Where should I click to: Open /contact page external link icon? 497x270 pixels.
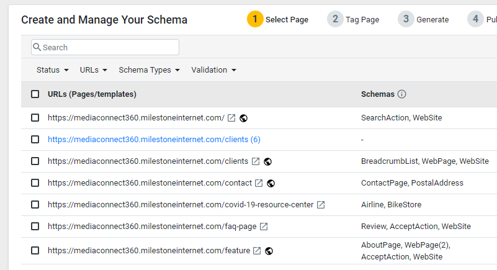pyautogui.click(x=259, y=183)
